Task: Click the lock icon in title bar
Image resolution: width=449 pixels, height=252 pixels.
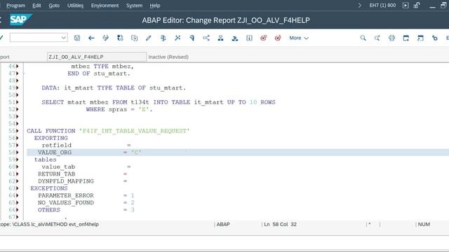Action: [417, 5]
